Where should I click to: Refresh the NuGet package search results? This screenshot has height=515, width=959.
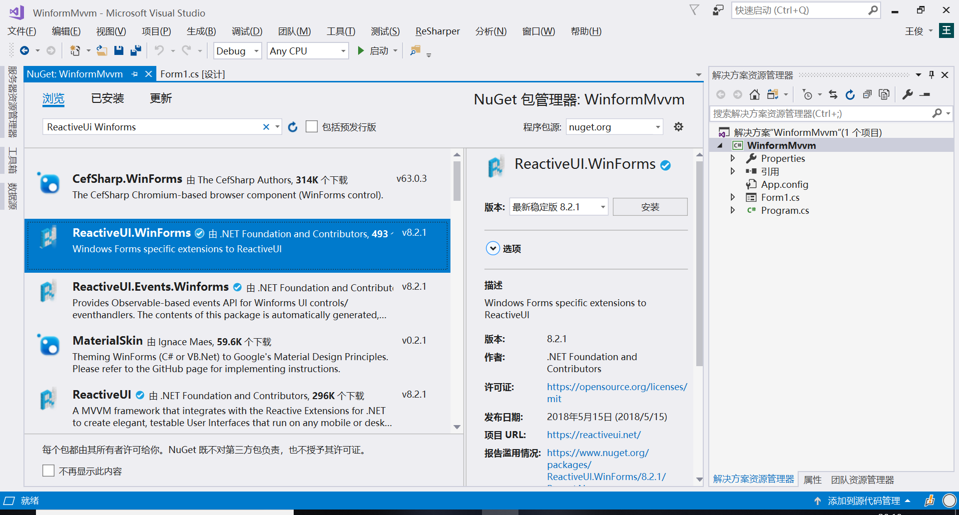coord(293,127)
